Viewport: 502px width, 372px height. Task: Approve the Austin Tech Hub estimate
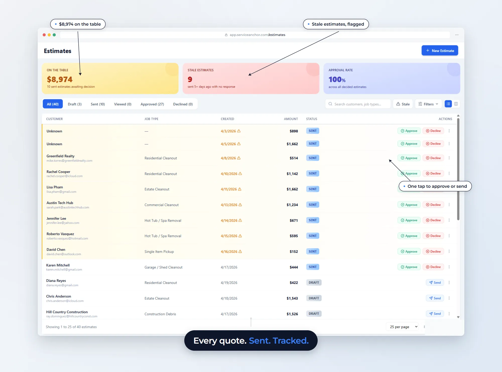tap(409, 205)
